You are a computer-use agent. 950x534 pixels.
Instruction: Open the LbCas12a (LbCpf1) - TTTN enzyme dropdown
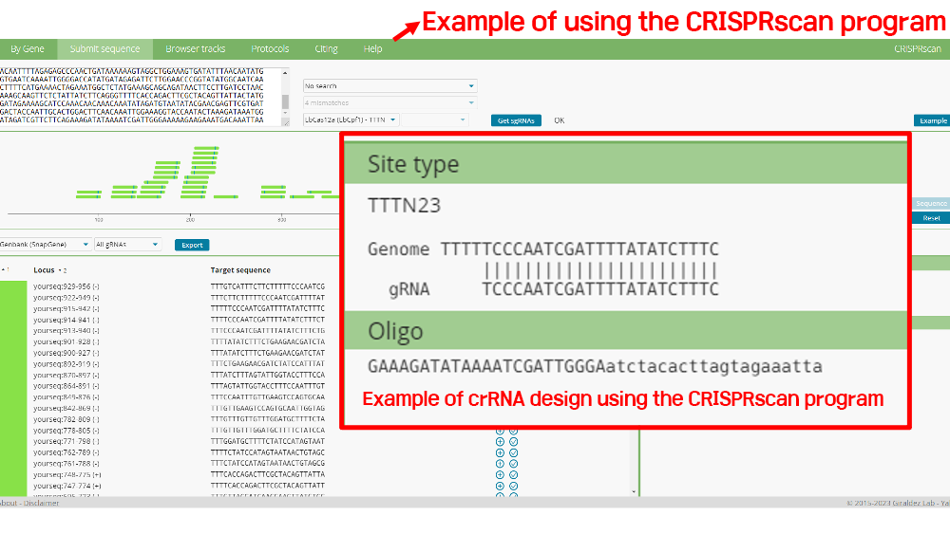(x=351, y=120)
